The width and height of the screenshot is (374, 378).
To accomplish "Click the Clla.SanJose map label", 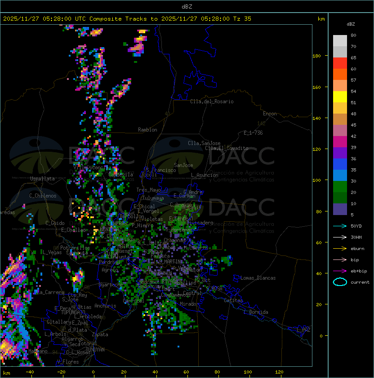I will [204, 143].
